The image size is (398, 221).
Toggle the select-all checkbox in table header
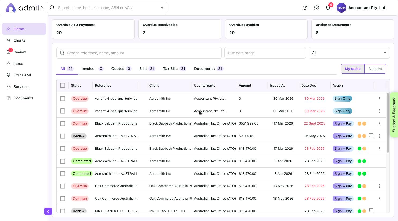tap(62, 85)
